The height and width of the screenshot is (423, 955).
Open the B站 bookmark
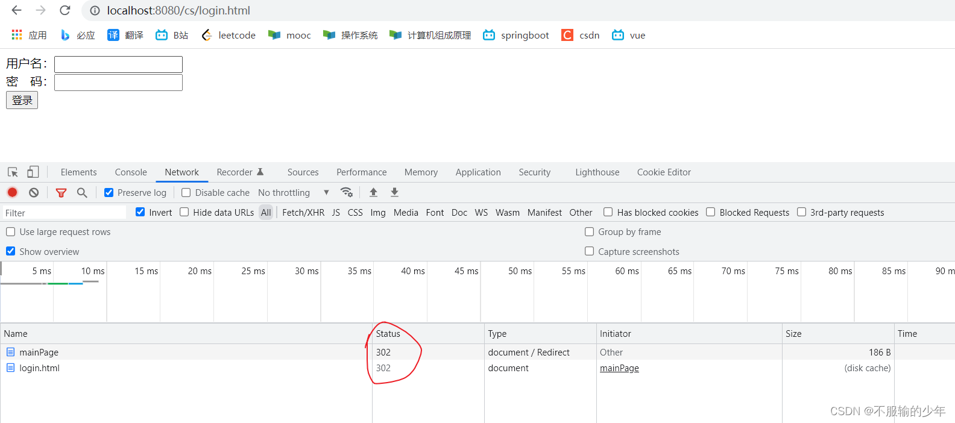(x=172, y=35)
